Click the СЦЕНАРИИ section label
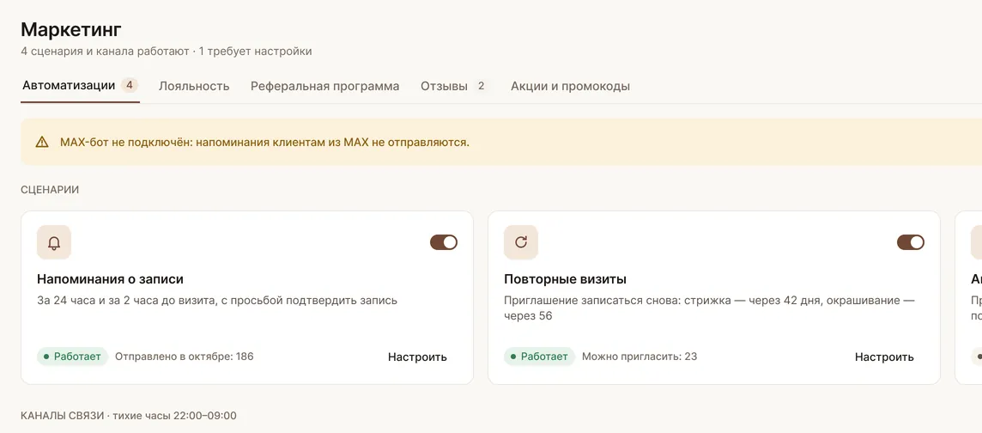Image resolution: width=982 pixels, height=433 pixels. pos(50,190)
